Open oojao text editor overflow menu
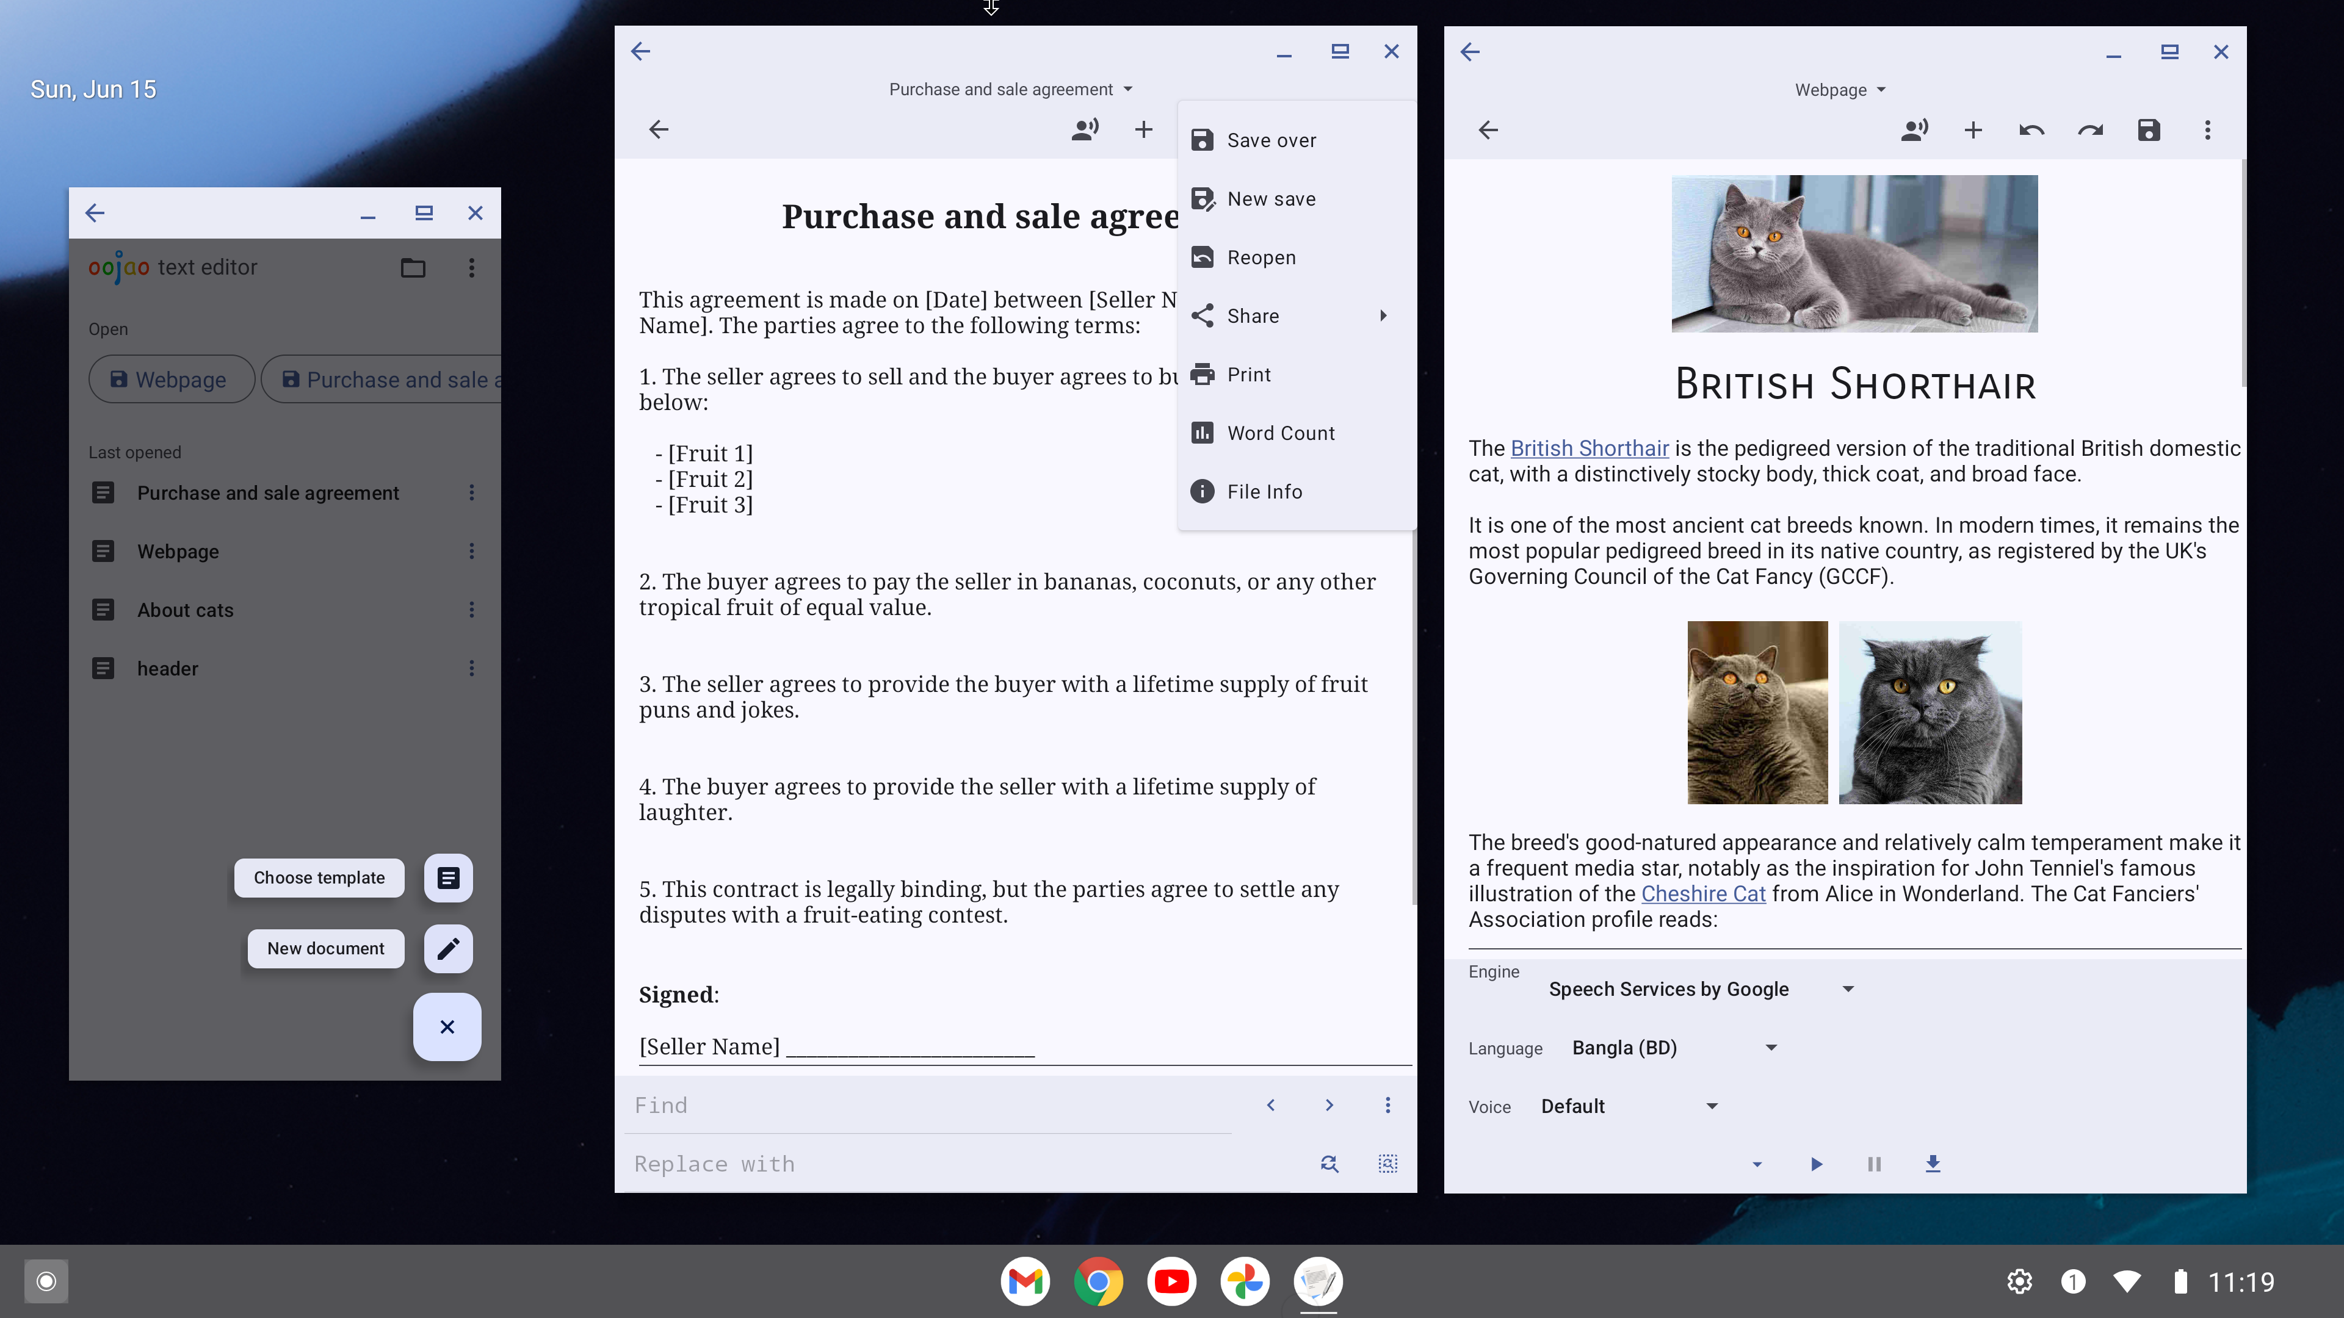The height and width of the screenshot is (1318, 2344). [x=471, y=267]
